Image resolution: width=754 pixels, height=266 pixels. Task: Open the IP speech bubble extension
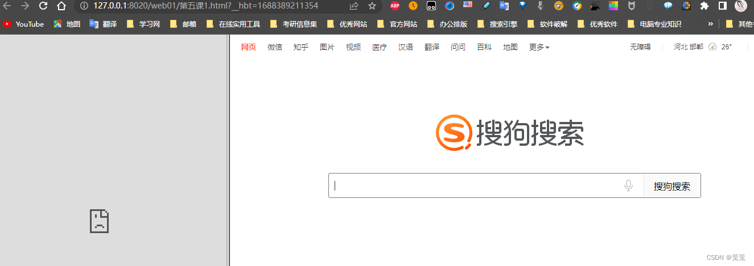pyautogui.click(x=668, y=6)
